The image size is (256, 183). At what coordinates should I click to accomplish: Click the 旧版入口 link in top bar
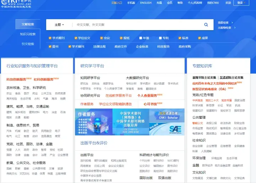click(116, 3)
